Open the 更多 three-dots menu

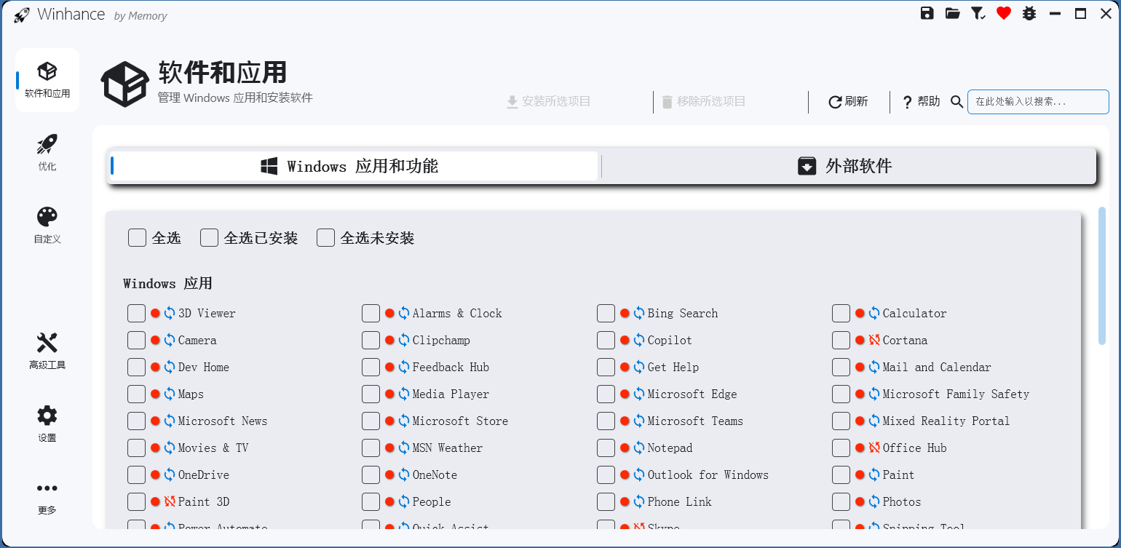[47, 498]
